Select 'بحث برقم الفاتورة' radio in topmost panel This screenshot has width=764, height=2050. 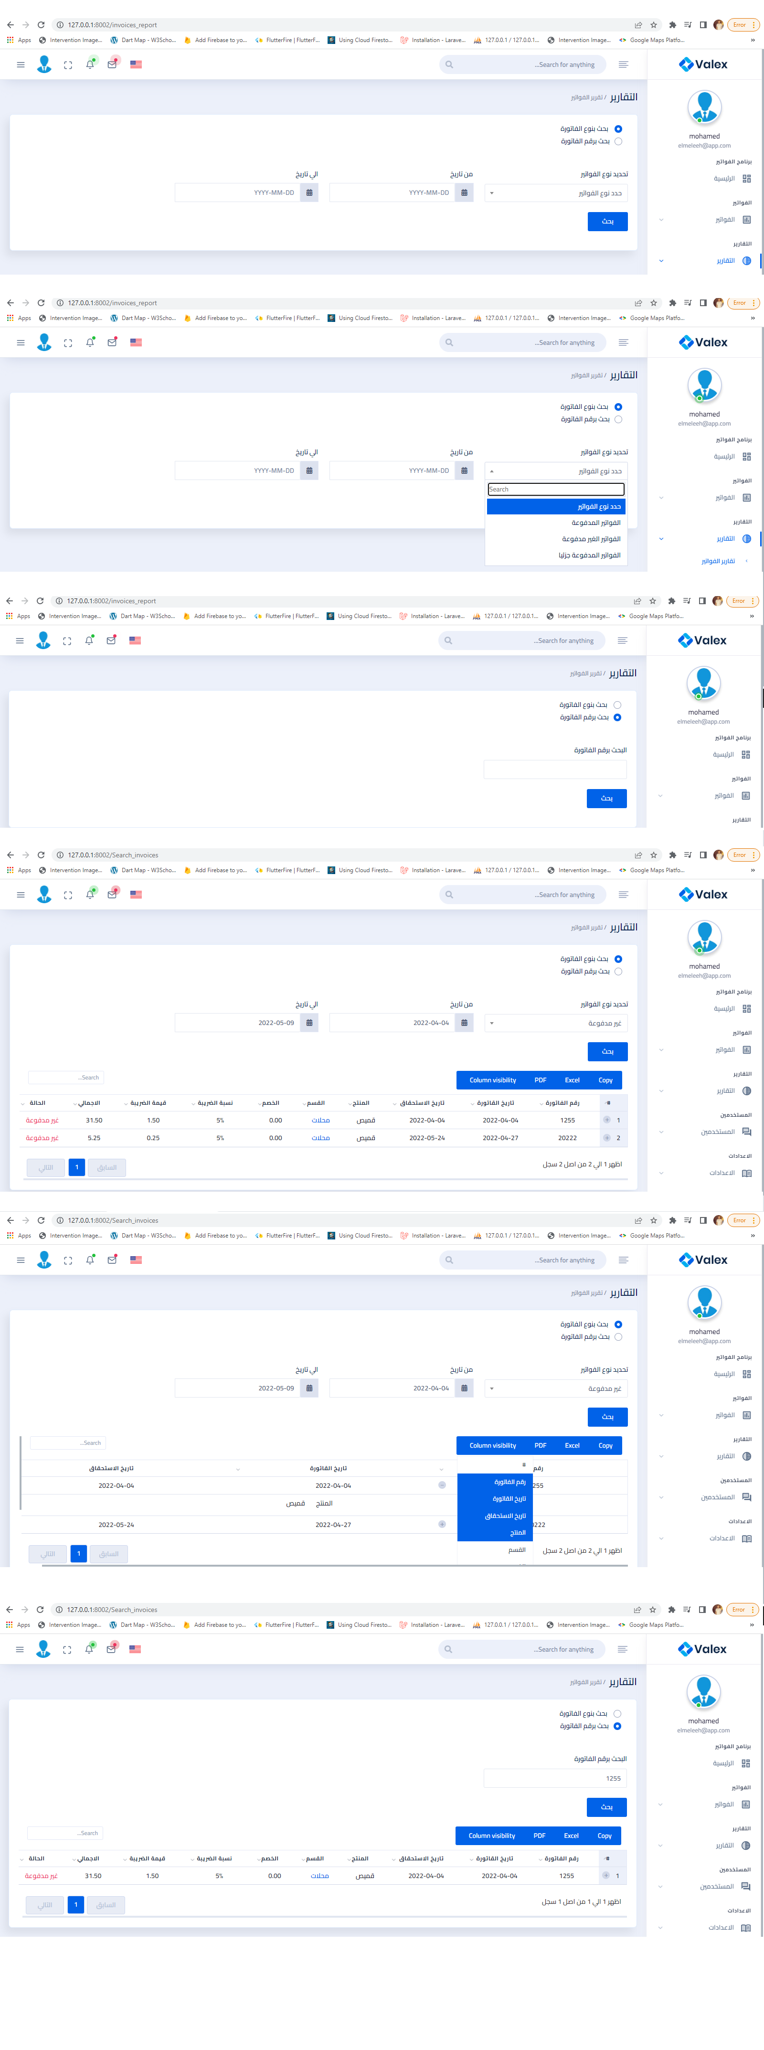click(x=618, y=142)
